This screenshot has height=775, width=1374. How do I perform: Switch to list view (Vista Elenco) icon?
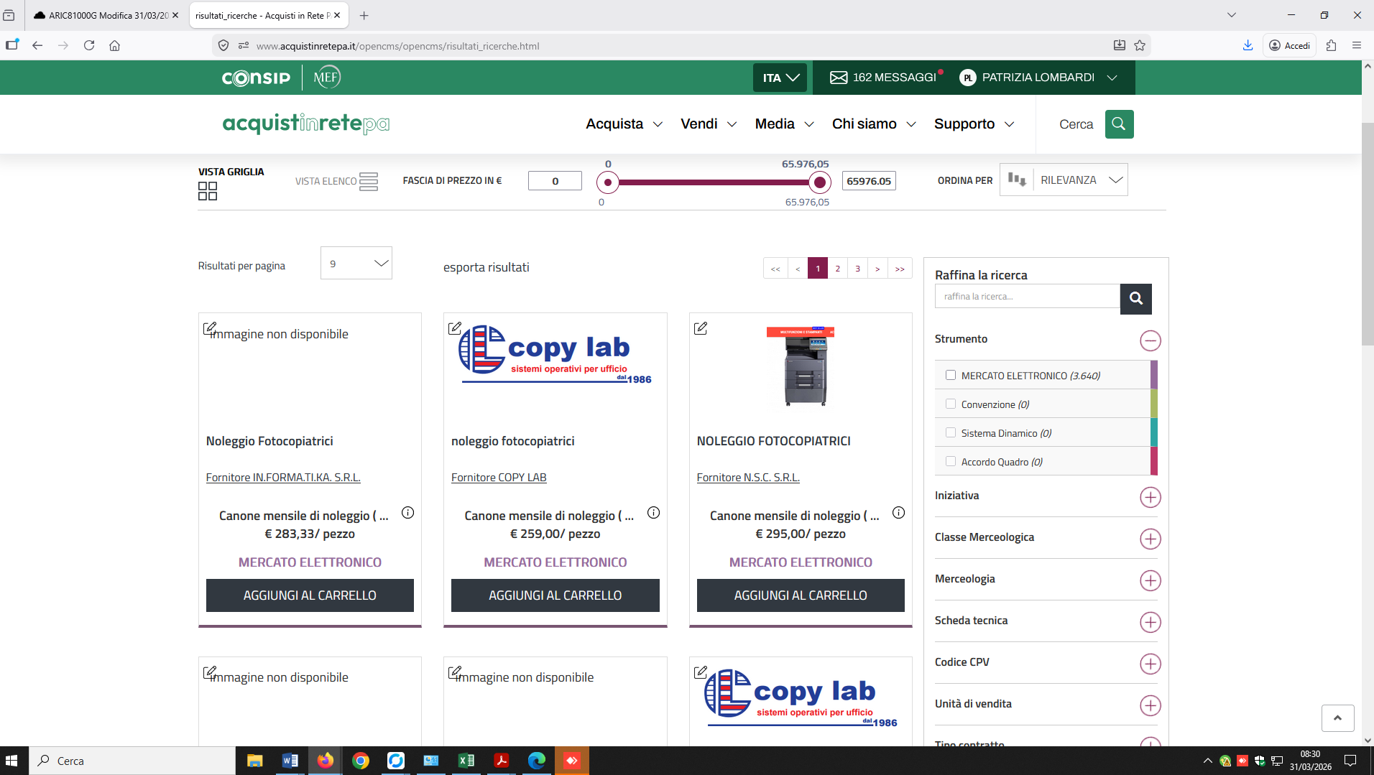(368, 181)
